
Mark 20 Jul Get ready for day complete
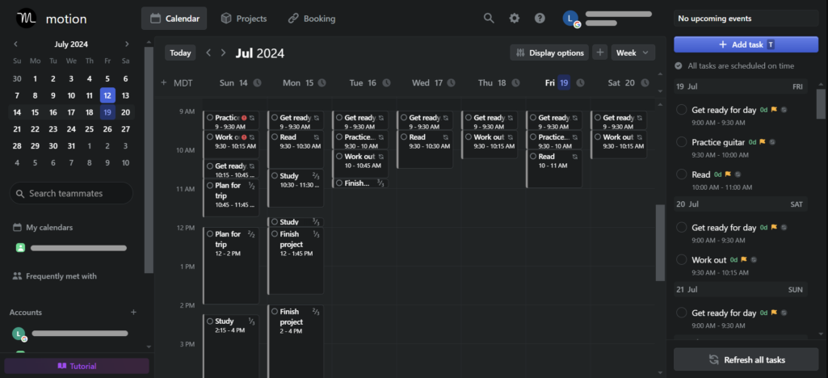tap(682, 228)
